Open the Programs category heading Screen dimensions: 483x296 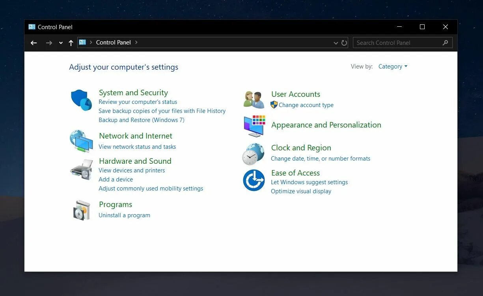pos(116,204)
